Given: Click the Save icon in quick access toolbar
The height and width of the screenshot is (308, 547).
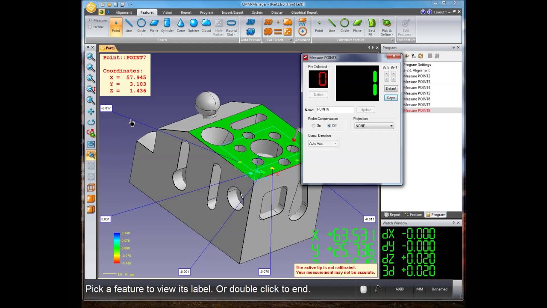Looking at the screenshot, I should [x=116, y=5].
